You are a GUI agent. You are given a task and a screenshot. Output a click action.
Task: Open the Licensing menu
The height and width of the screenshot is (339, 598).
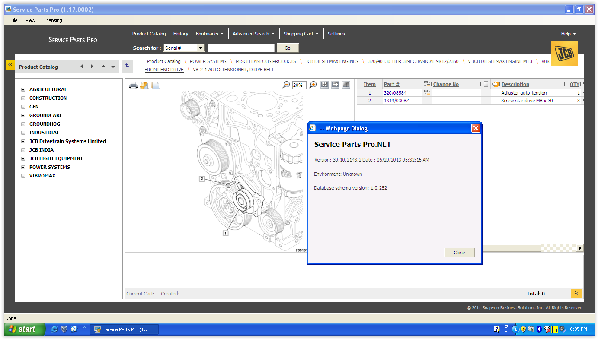point(52,20)
